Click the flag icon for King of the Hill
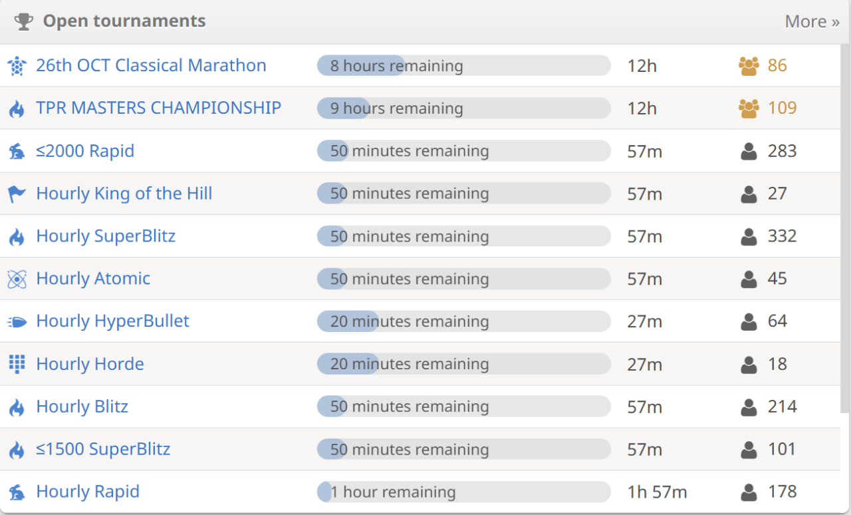 (17, 194)
